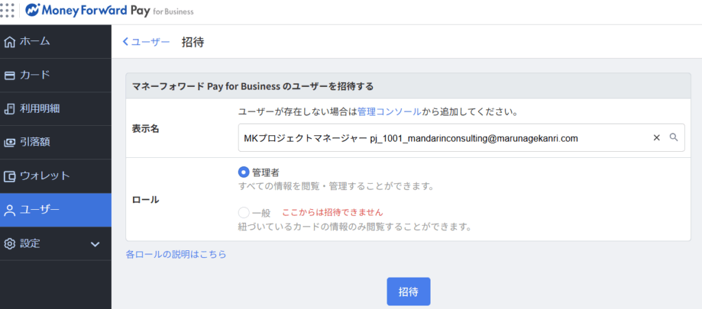
Task: Open the 各ロールの説明はこちら link
Action: (175, 254)
